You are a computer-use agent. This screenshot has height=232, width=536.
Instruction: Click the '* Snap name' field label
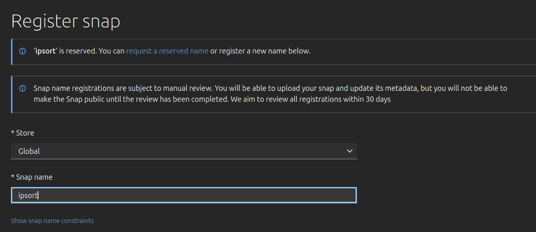(x=31, y=177)
